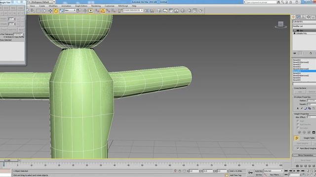Switch to the Create command panel tab
The height and width of the screenshot is (177, 316).
293,17
